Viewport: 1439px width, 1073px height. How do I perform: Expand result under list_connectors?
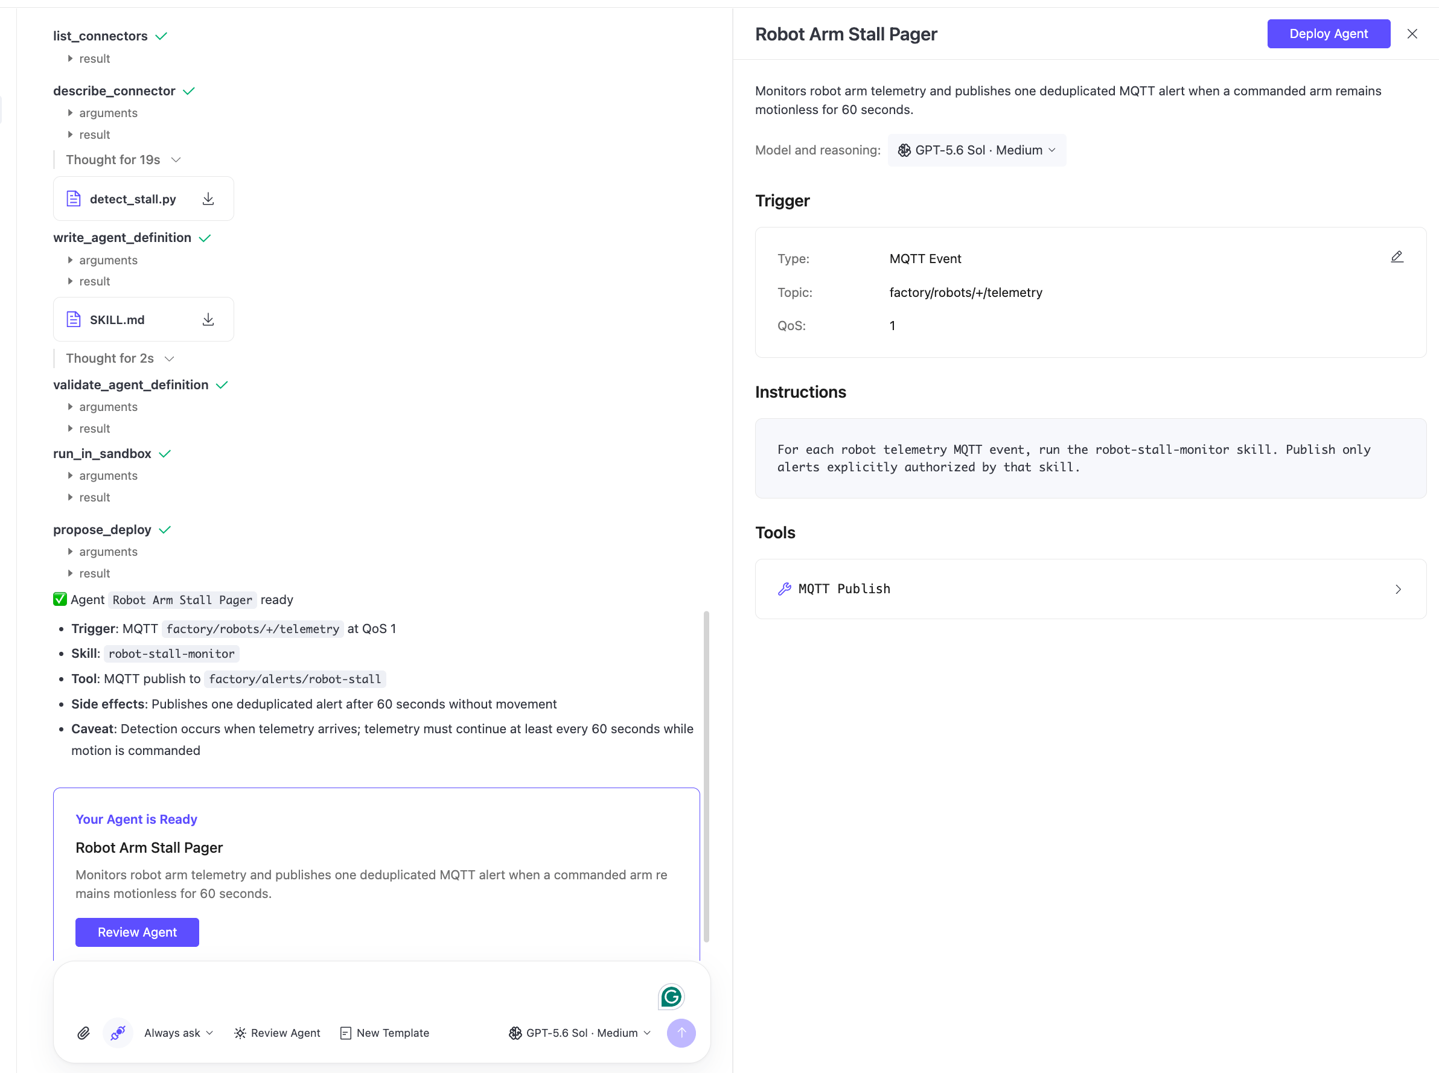coord(89,59)
